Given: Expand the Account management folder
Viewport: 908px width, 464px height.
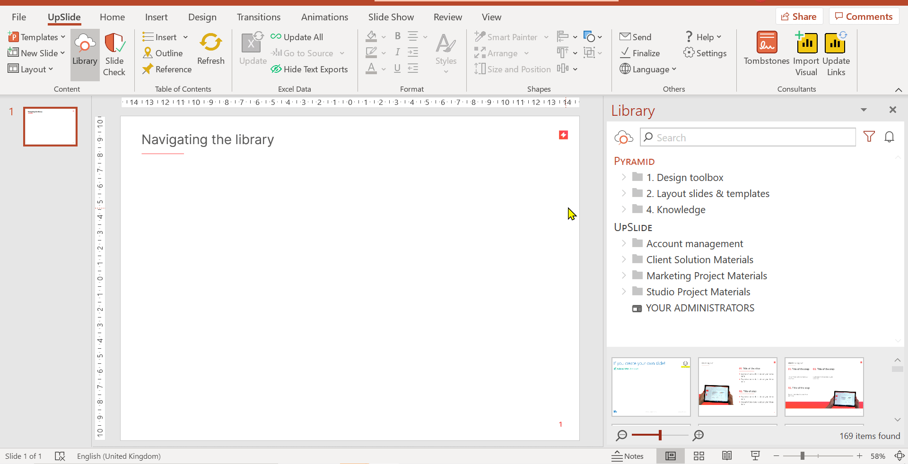Looking at the screenshot, I should pyautogui.click(x=624, y=243).
